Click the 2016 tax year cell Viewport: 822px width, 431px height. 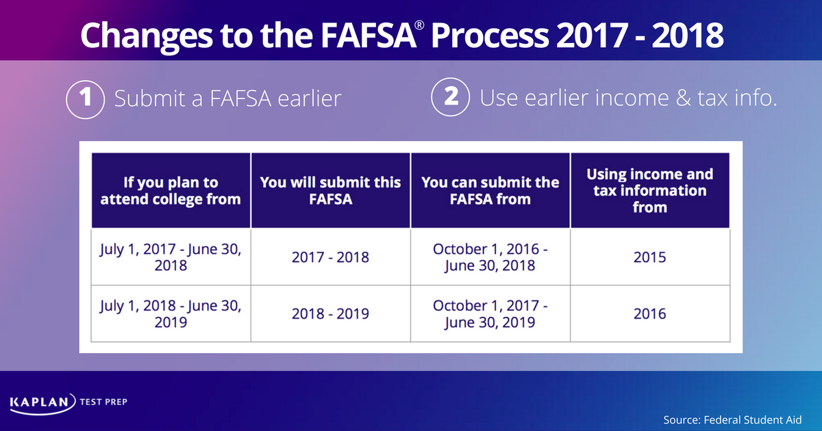tap(649, 313)
